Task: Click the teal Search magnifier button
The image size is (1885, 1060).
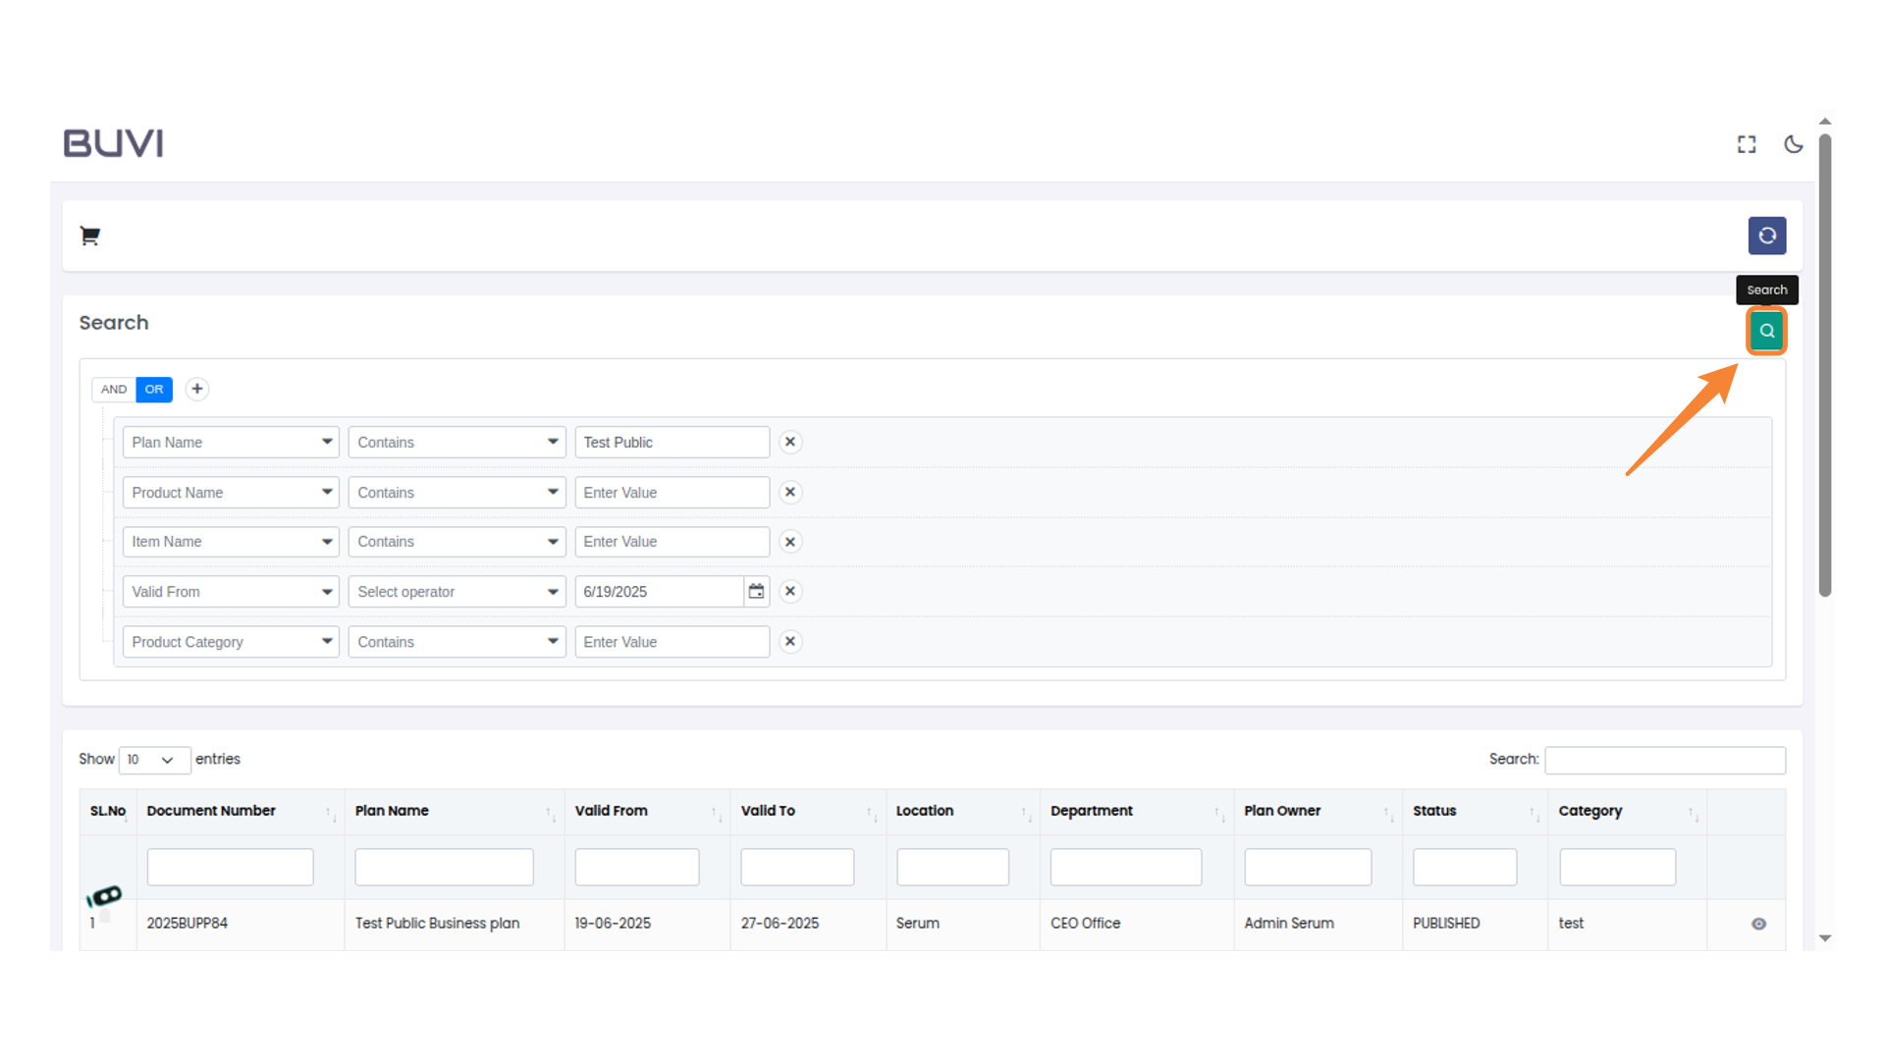Action: click(1766, 331)
